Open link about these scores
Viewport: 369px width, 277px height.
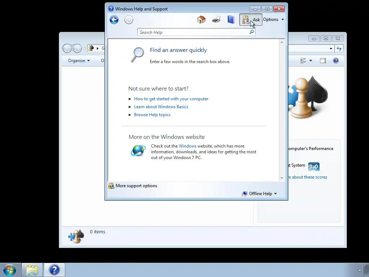[x=308, y=177]
